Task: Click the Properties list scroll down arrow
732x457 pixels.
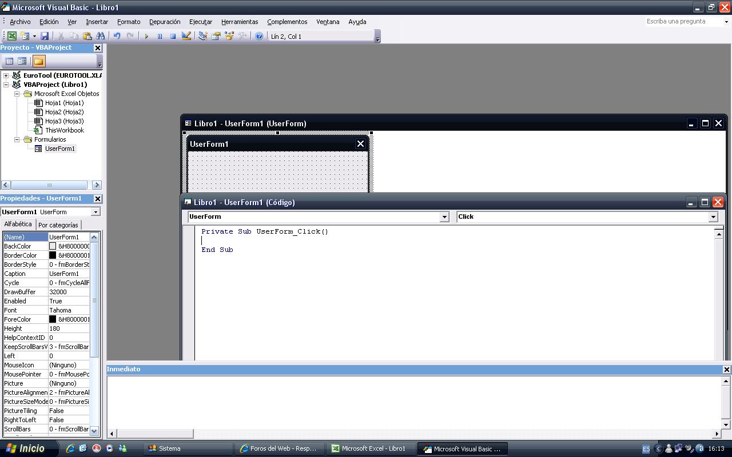Action: tap(94, 431)
